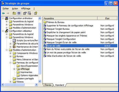Click icon of the selected Écran de veille policy

tap(45, 46)
